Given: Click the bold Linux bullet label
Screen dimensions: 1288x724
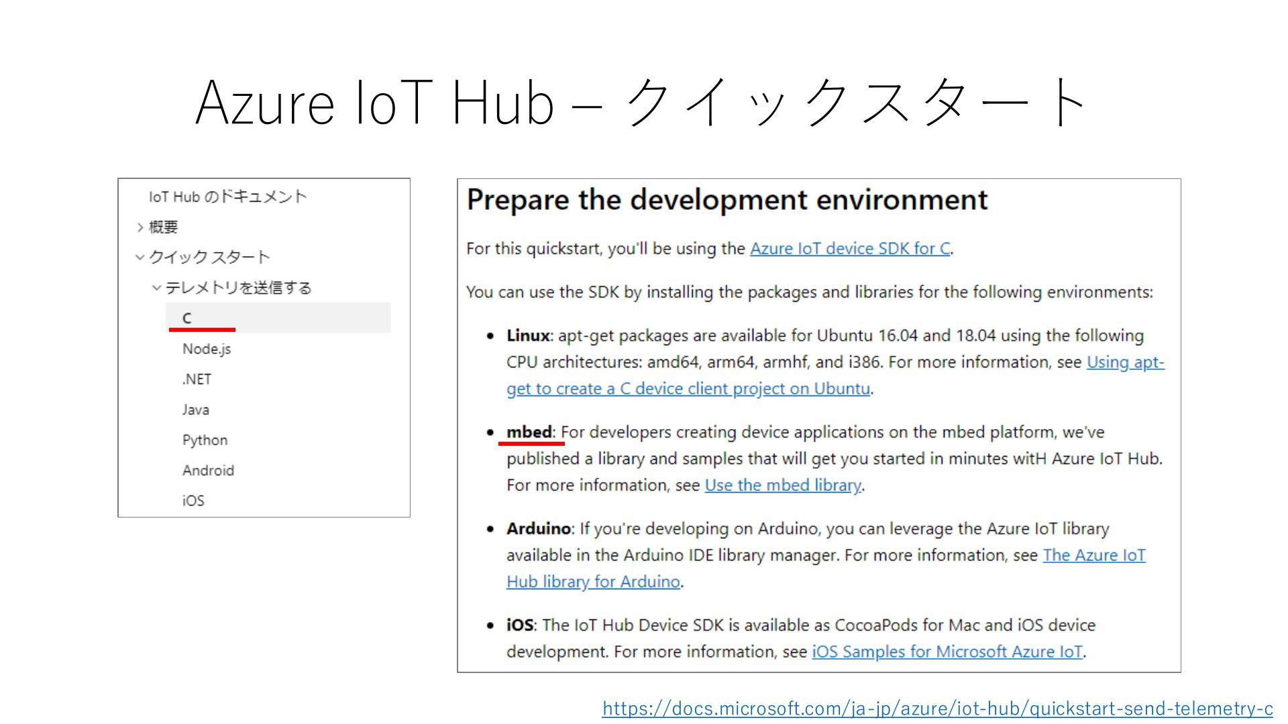Looking at the screenshot, I should click(x=528, y=336).
